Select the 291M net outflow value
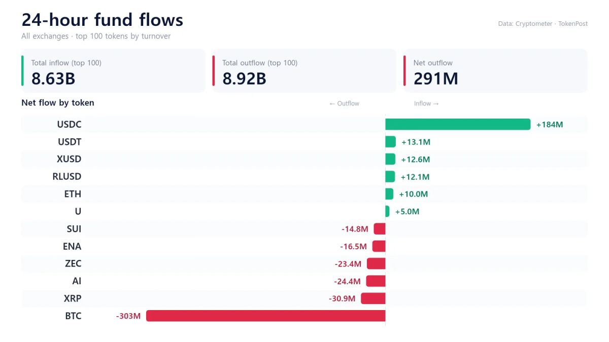The height and width of the screenshot is (342, 609). (x=435, y=79)
